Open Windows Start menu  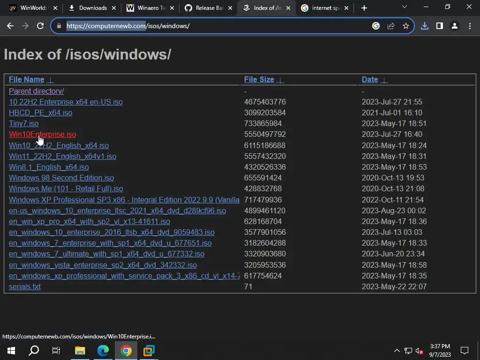coord(11,351)
